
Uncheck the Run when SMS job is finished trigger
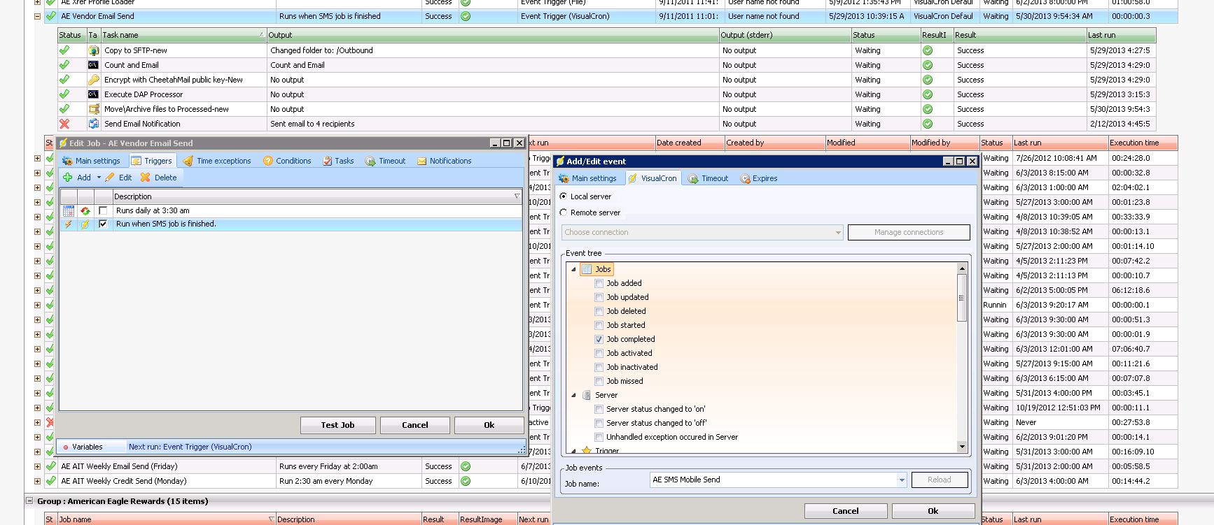103,224
